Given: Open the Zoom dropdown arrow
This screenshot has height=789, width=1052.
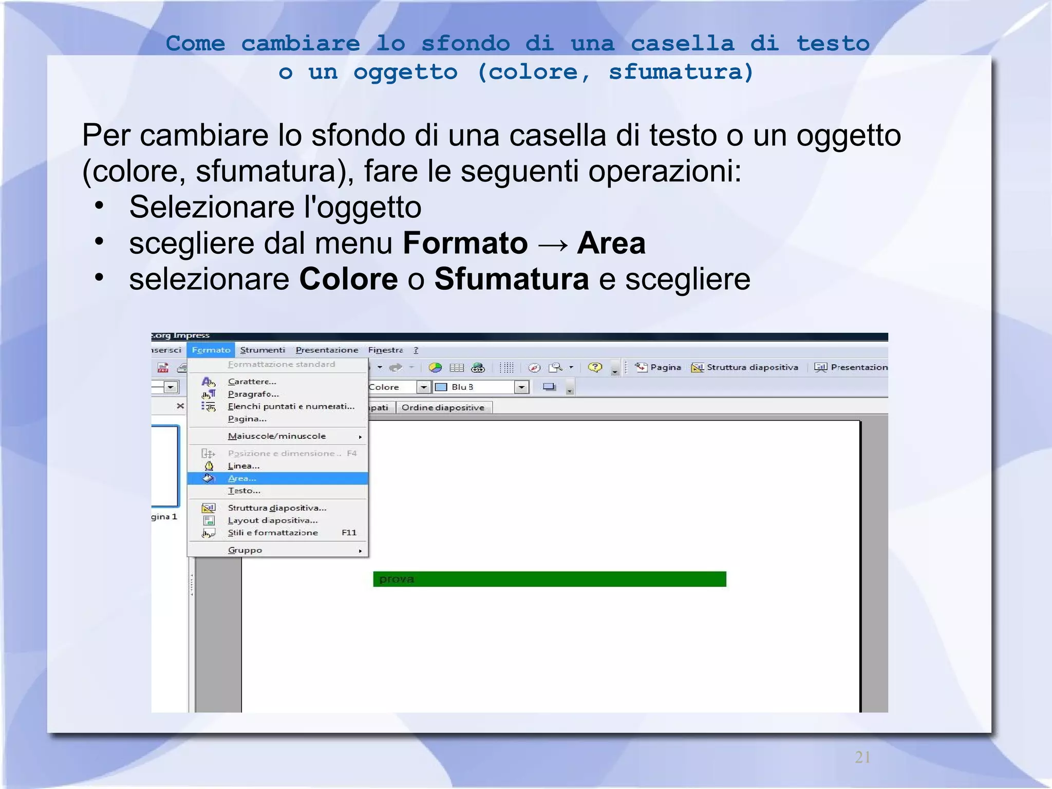Looking at the screenshot, I should coord(571,367).
